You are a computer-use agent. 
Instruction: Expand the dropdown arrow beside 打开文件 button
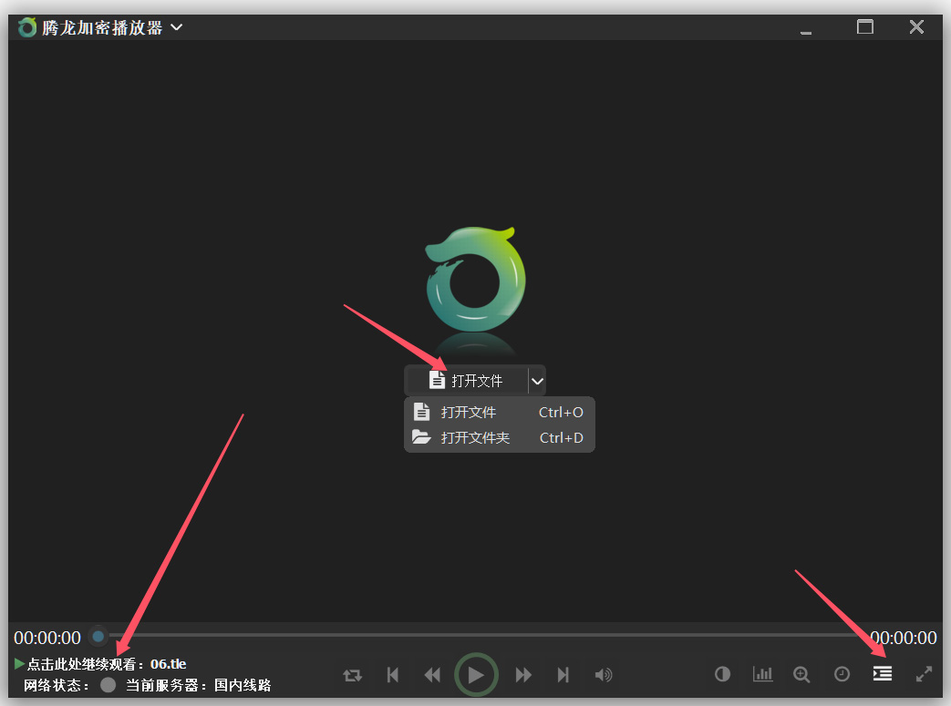coord(537,381)
